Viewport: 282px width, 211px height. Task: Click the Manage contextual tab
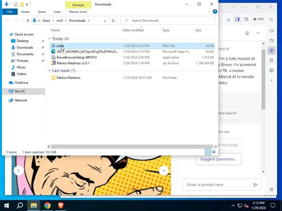(x=78, y=5)
